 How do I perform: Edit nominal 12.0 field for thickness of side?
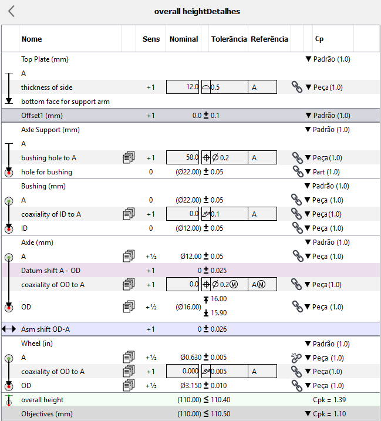[x=183, y=87]
